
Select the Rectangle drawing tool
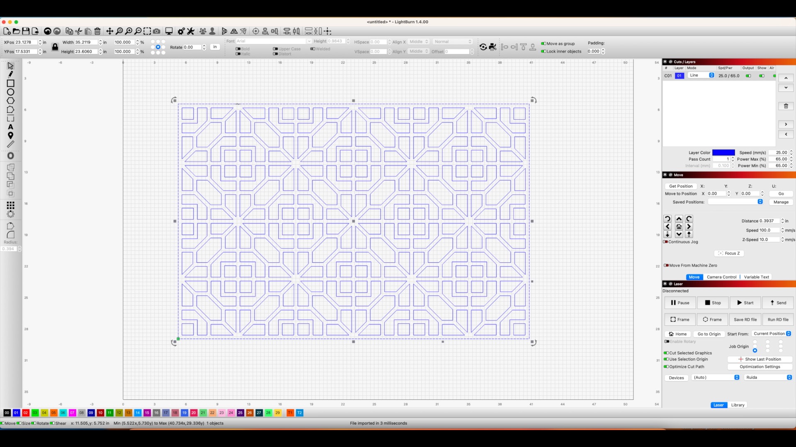tap(10, 83)
